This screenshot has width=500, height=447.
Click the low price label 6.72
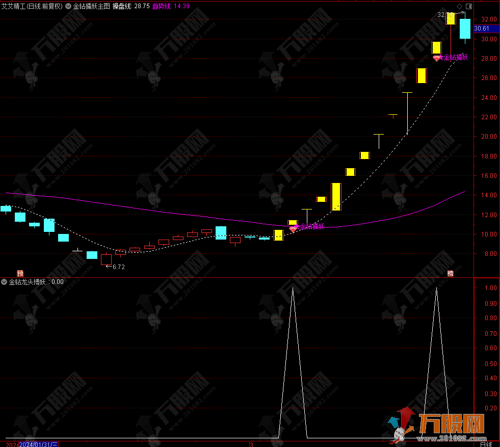[x=119, y=267]
